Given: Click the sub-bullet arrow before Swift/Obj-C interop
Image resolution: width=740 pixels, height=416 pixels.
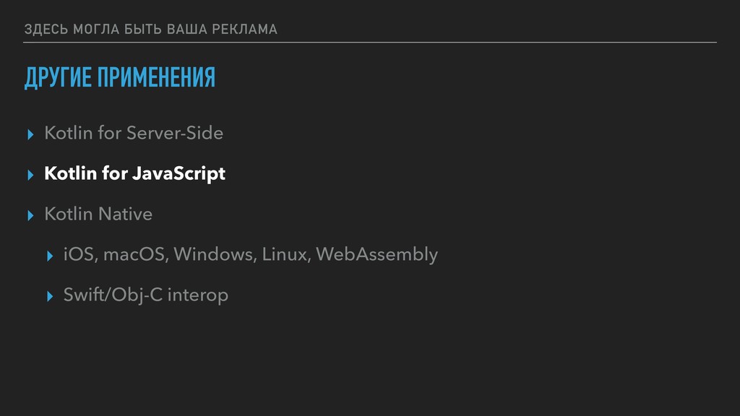Looking at the screenshot, I should pos(49,296).
